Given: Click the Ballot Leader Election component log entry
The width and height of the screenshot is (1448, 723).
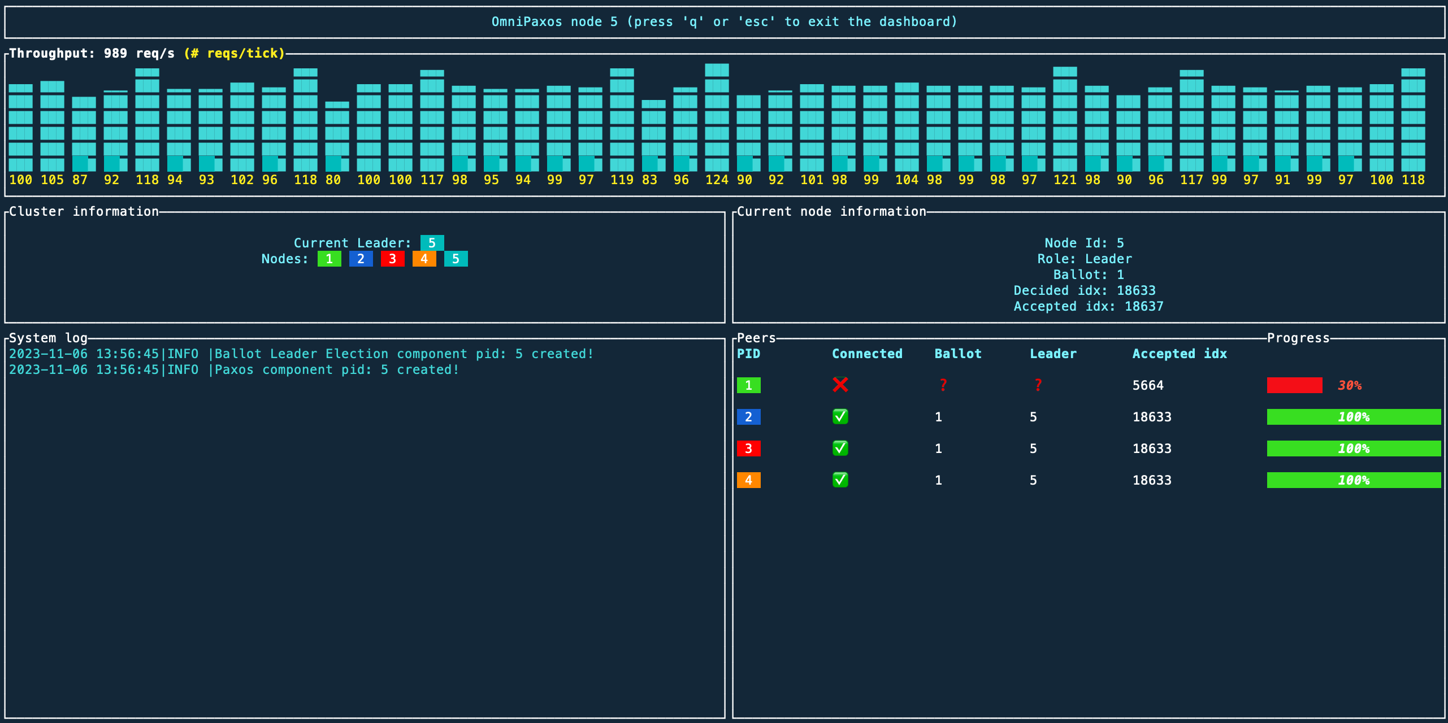Looking at the screenshot, I should 302,354.
